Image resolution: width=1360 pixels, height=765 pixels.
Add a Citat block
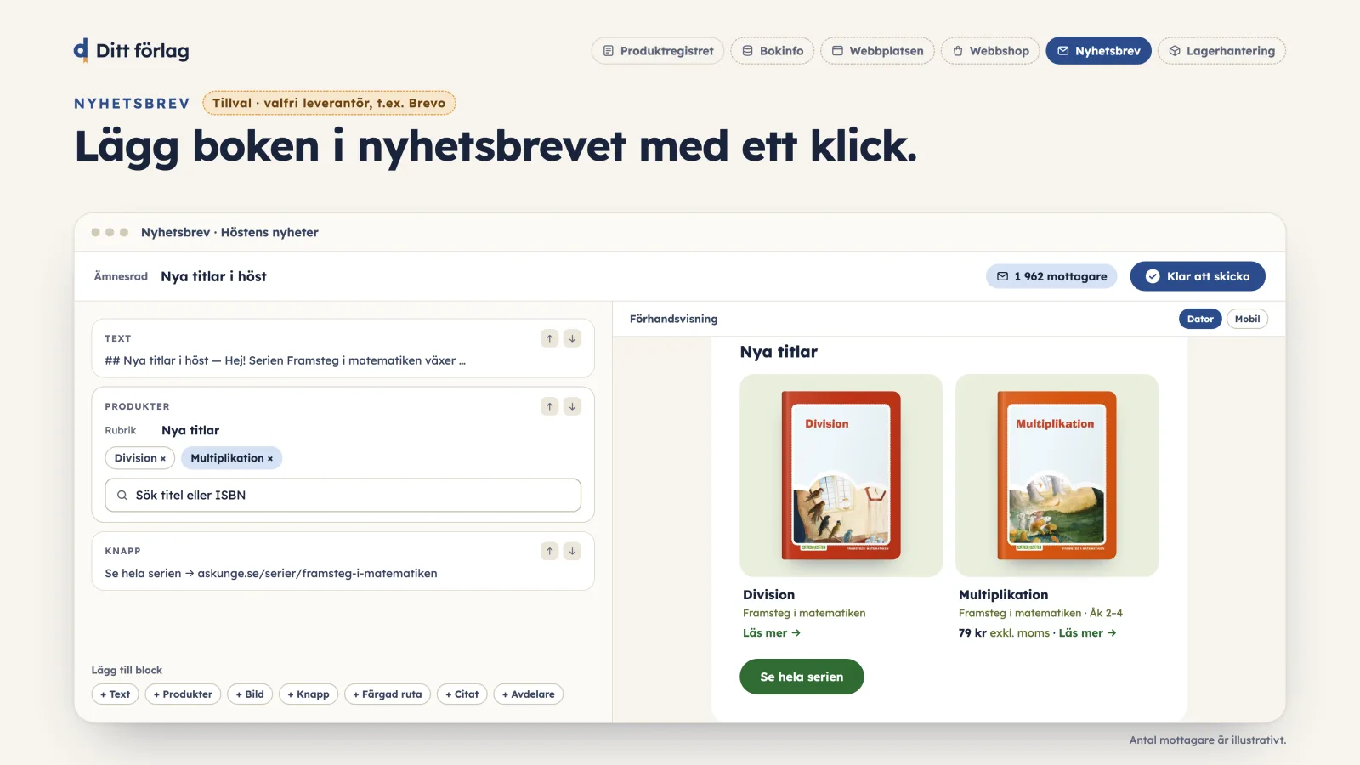coord(462,694)
